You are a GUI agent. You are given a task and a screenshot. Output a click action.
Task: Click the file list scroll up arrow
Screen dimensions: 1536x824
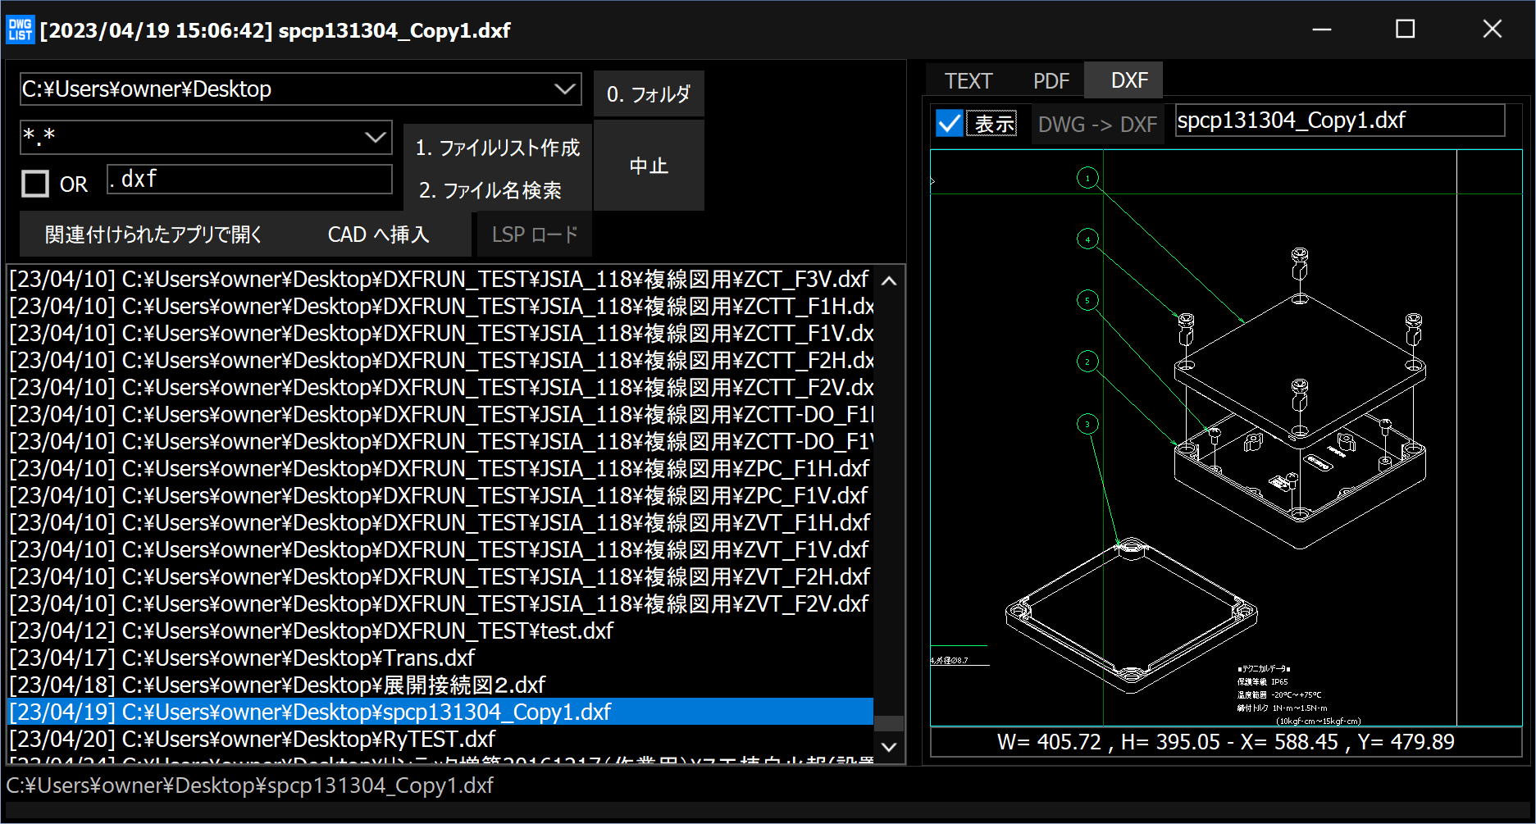(x=889, y=281)
